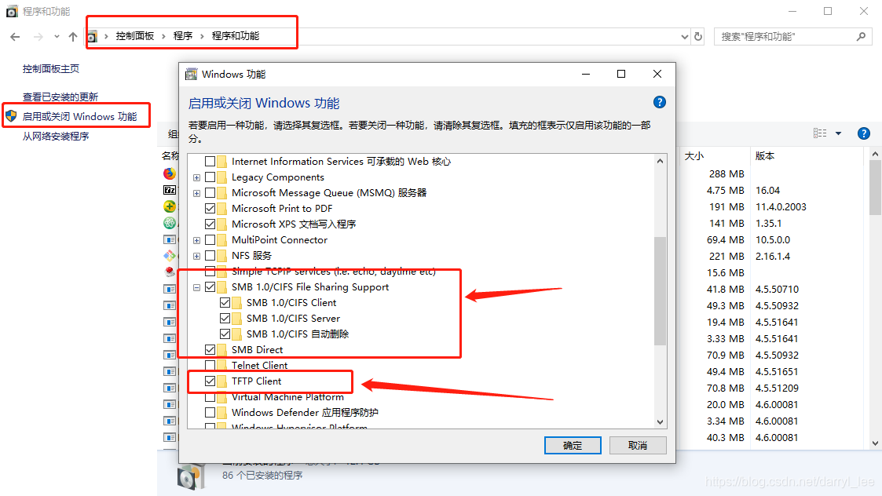Collapse SMB 1.0/CIFS File Sharing Support node
This screenshot has width=882, height=496.
pyautogui.click(x=196, y=287)
